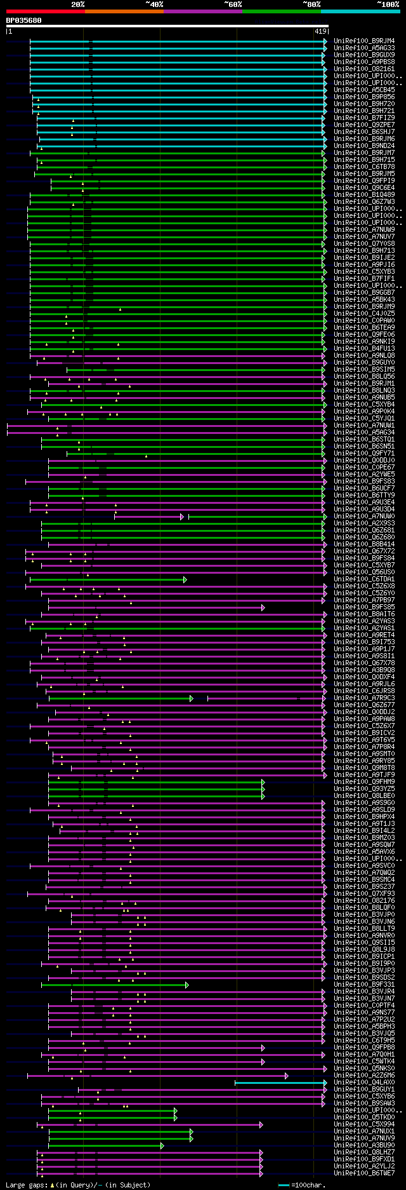Click the purple ~60% identity legend segment

click(x=203, y=11)
